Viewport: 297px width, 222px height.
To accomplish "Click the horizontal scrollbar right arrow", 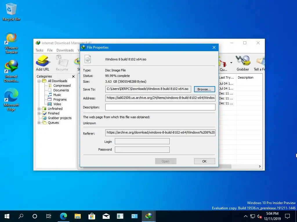I will tap(260, 166).
